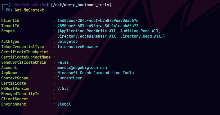Click the Delegated AuthType value
This screenshot has width=220, height=115.
coord(67,42)
